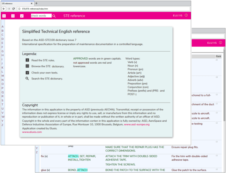Click 'Glue the patch to the surface.' text
Viewport: 226px width, 173px height.
(189, 170)
